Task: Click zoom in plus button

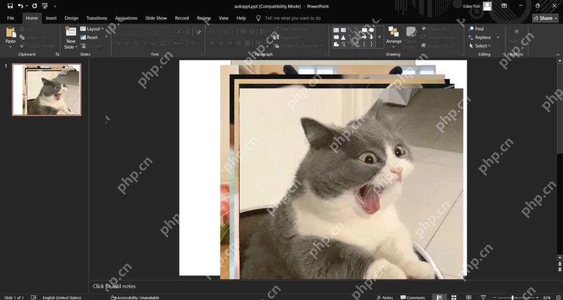Action: [537, 297]
